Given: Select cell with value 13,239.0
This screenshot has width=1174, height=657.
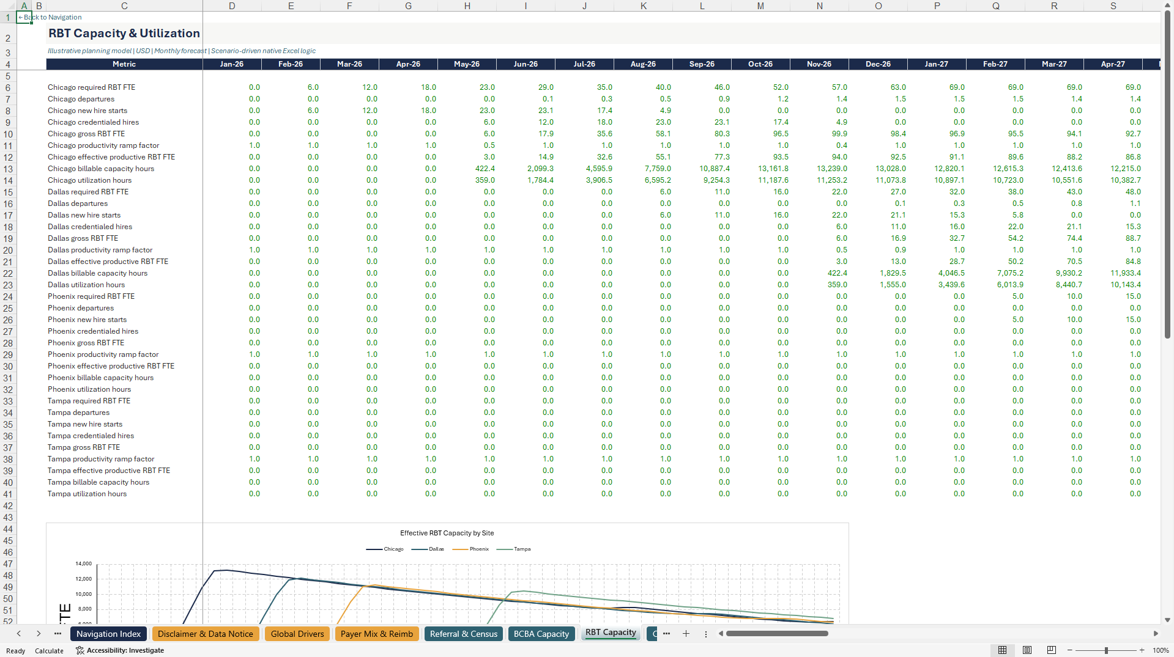Looking at the screenshot, I should [x=819, y=169].
